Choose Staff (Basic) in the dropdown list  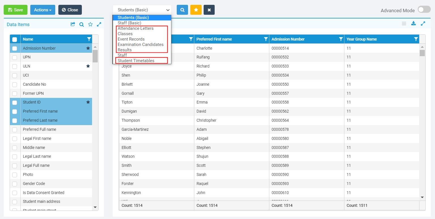coord(130,23)
